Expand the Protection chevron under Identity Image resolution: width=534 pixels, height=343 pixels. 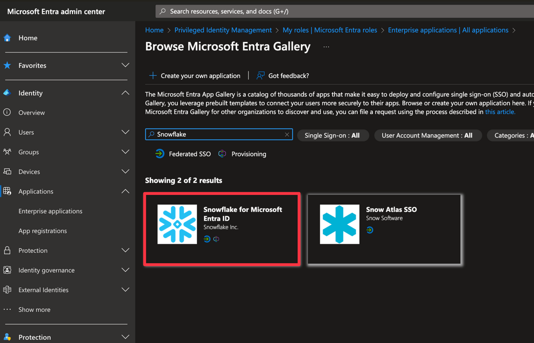(125, 250)
